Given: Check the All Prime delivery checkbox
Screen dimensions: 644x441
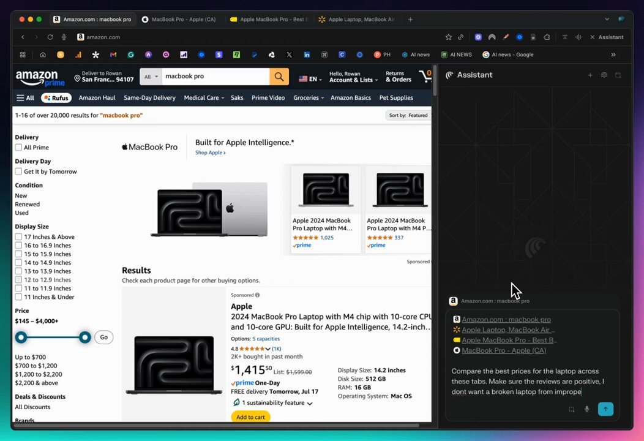Looking at the screenshot, I should (x=18, y=147).
